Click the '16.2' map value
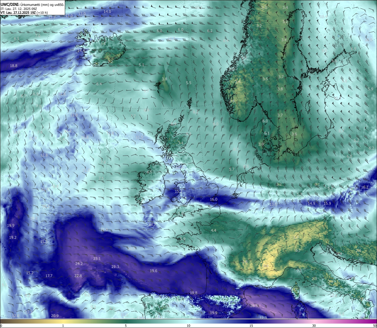This screenshot has width=377, height=328. (x=365, y=187)
